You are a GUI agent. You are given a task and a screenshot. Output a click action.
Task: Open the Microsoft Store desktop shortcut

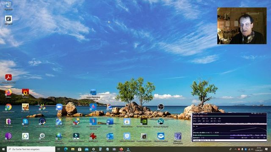pos(127,122)
